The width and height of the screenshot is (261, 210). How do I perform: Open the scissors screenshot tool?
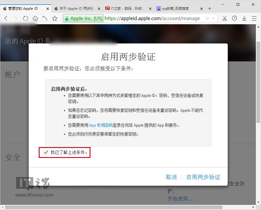point(225,18)
